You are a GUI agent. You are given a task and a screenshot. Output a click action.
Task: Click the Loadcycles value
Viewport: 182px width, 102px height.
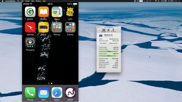tap(117, 60)
